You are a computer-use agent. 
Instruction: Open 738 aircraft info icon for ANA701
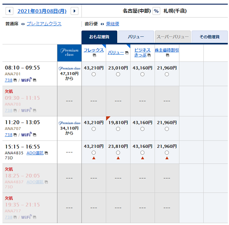point(15,80)
